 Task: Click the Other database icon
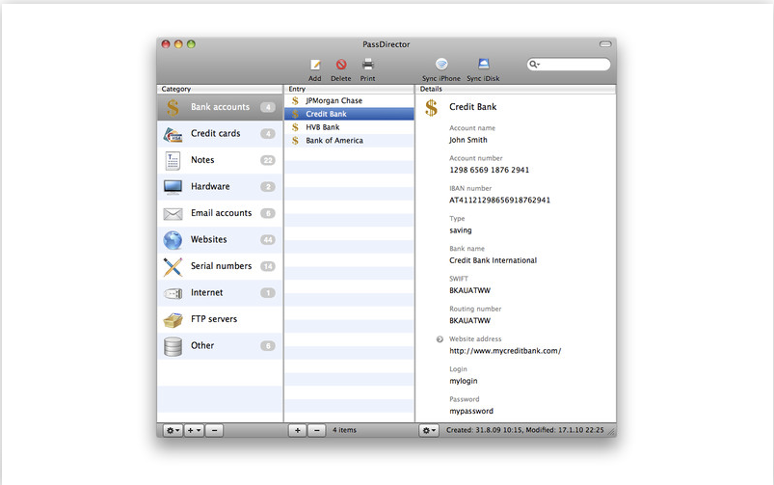pyautogui.click(x=173, y=346)
